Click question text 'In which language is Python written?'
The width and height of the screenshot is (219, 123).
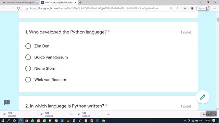67,106
